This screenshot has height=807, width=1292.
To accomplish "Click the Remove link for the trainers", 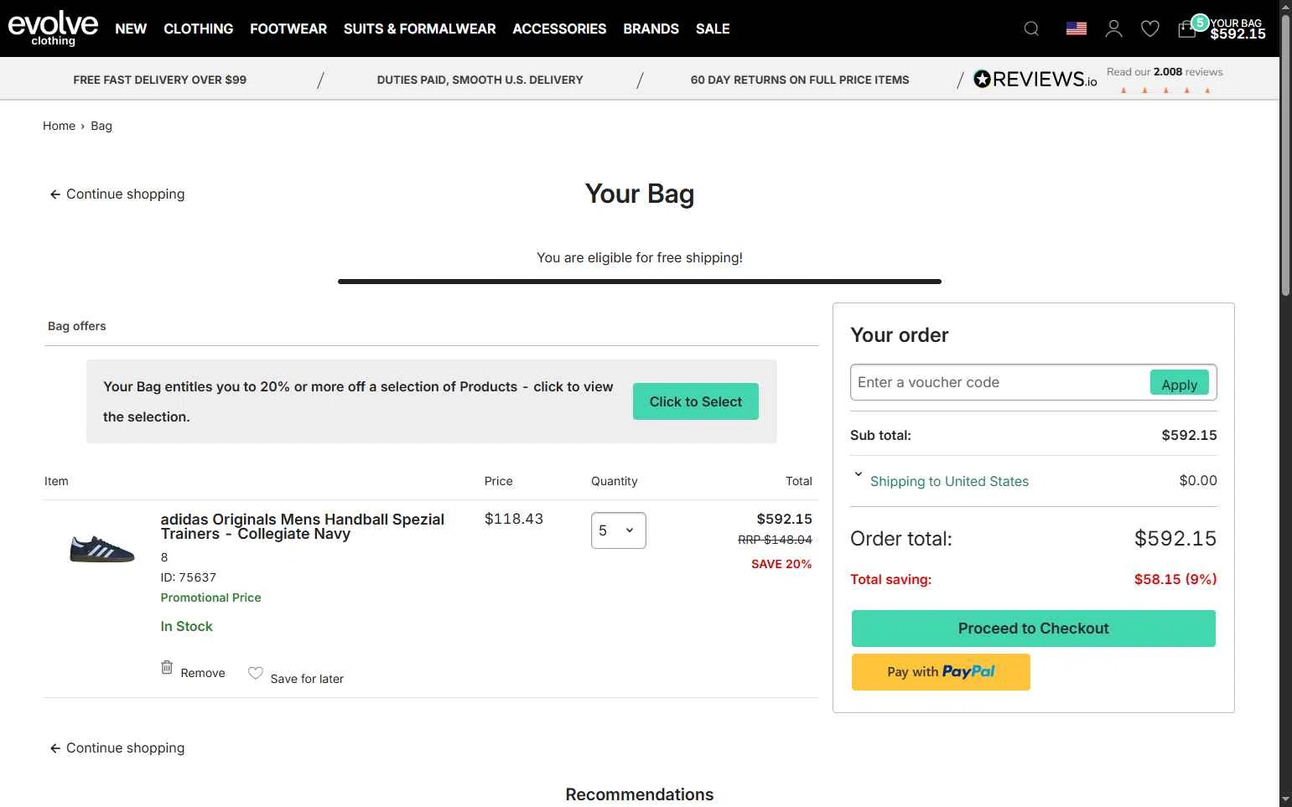I will pyautogui.click(x=203, y=673).
